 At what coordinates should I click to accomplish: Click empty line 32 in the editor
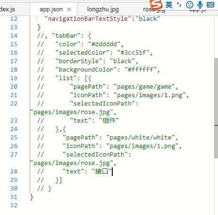pos(122,206)
